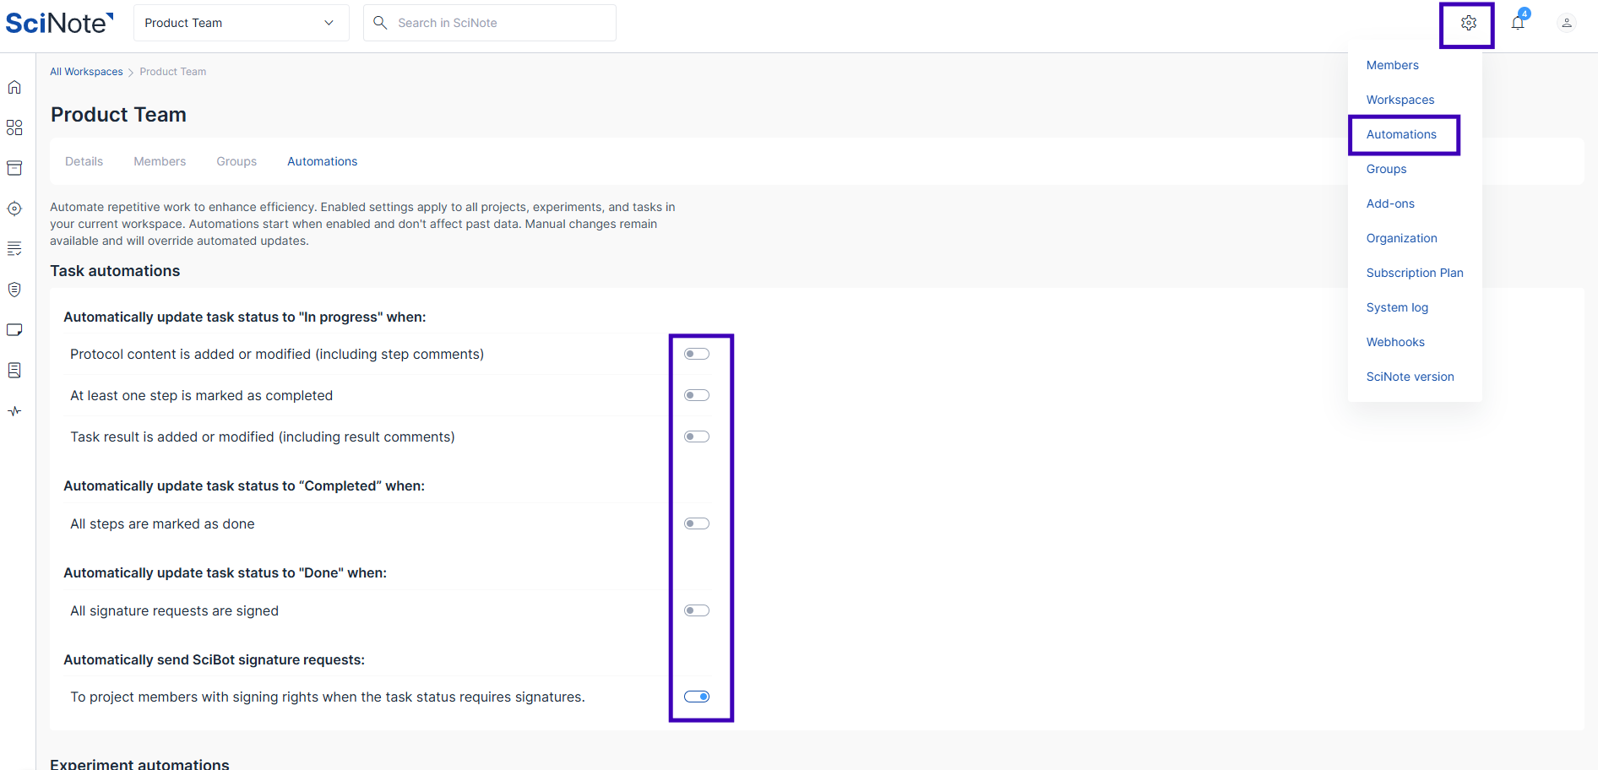Open the Home dashboard from the sidebar

point(14,86)
